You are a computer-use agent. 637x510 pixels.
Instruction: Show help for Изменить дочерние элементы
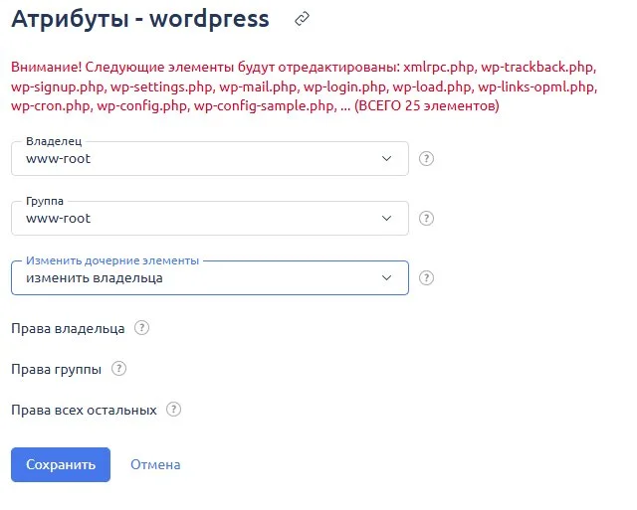coord(426,278)
